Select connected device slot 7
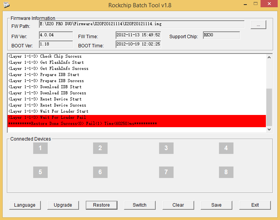 coord(166,172)
